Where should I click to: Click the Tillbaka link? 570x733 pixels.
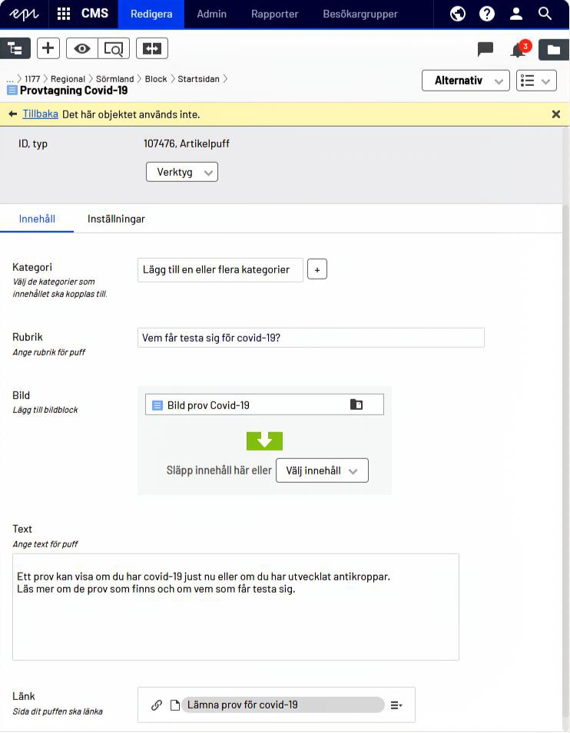point(40,114)
